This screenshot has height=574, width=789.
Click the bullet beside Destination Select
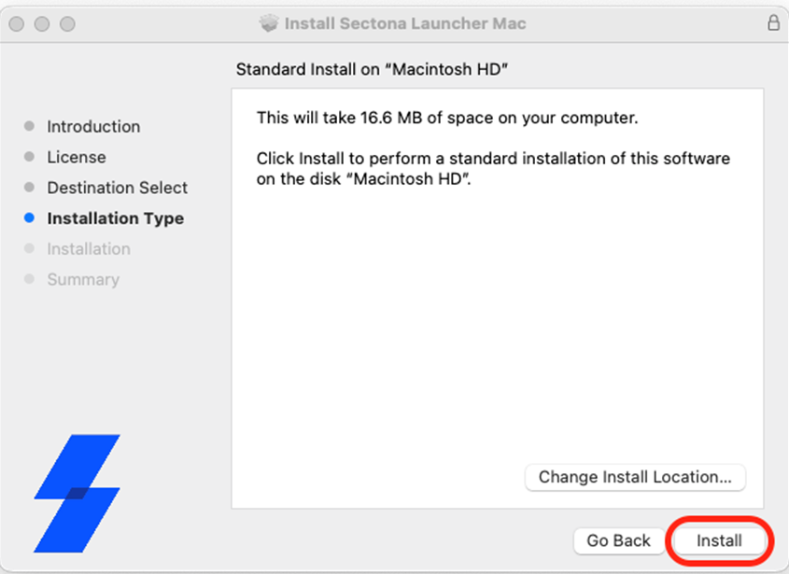coord(29,188)
